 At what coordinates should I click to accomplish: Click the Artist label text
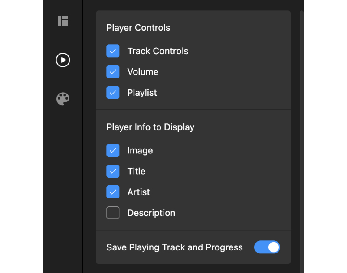(x=138, y=192)
